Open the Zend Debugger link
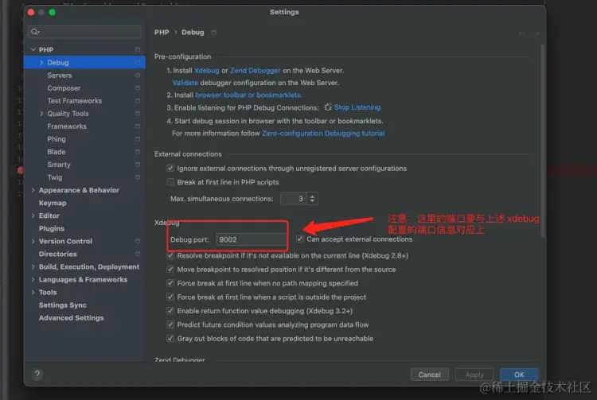The height and width of the screenshot is (400, 597). coord(255,70)
